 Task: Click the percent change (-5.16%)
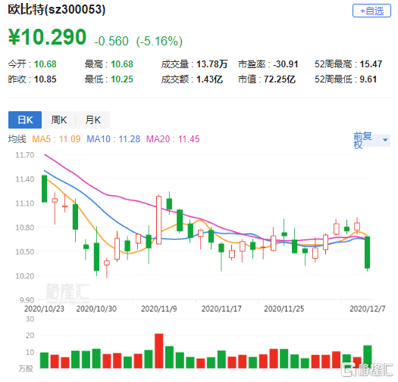[159, 42]
